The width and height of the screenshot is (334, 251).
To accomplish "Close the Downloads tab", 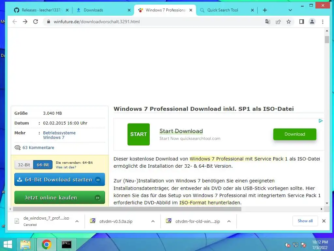I will point(129,10).
